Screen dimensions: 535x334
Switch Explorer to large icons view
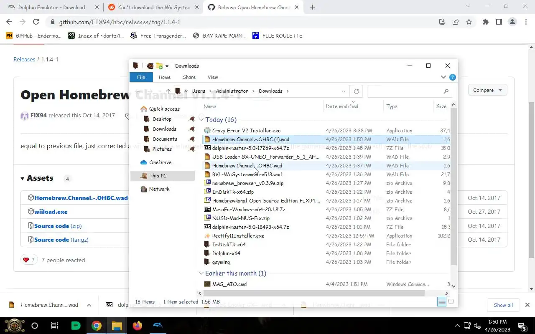(x=451, y=301)
